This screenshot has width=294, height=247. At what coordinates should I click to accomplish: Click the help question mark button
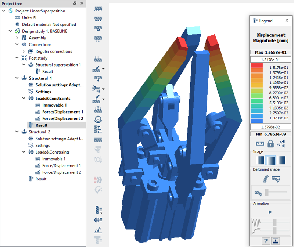coord(265,240)
